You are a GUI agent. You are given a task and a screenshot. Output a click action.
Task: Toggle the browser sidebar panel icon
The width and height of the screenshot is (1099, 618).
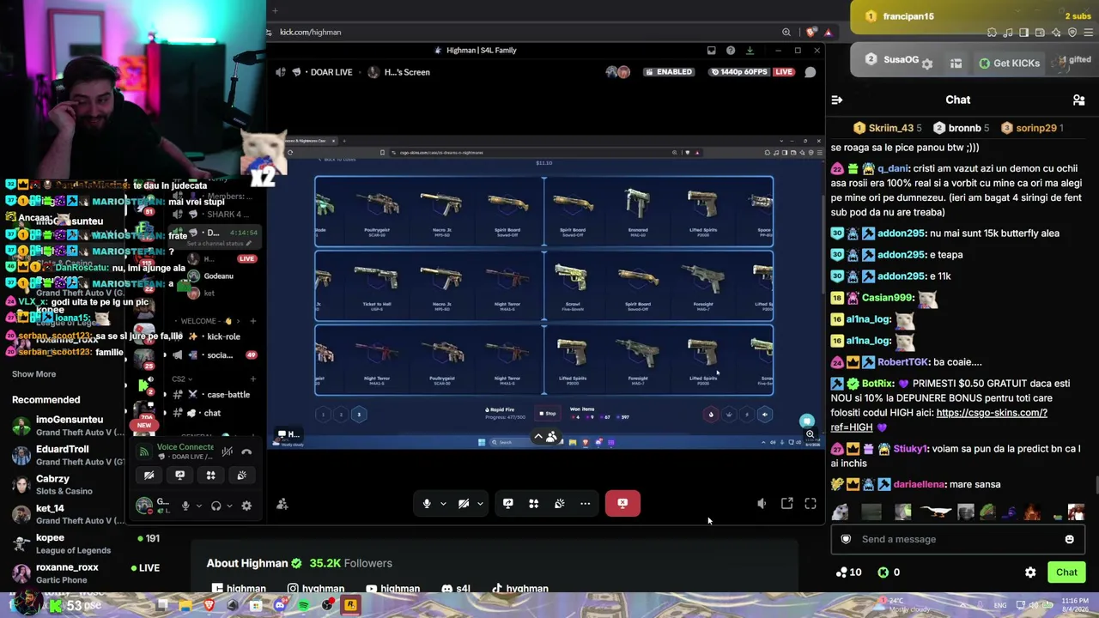(x=1023, y=33)
